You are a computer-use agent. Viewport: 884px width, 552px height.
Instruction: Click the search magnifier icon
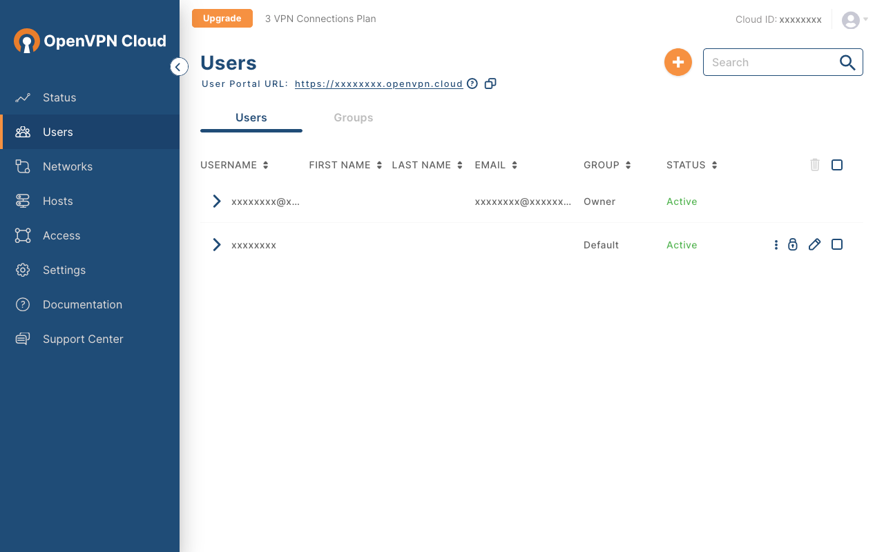point(847,62)
